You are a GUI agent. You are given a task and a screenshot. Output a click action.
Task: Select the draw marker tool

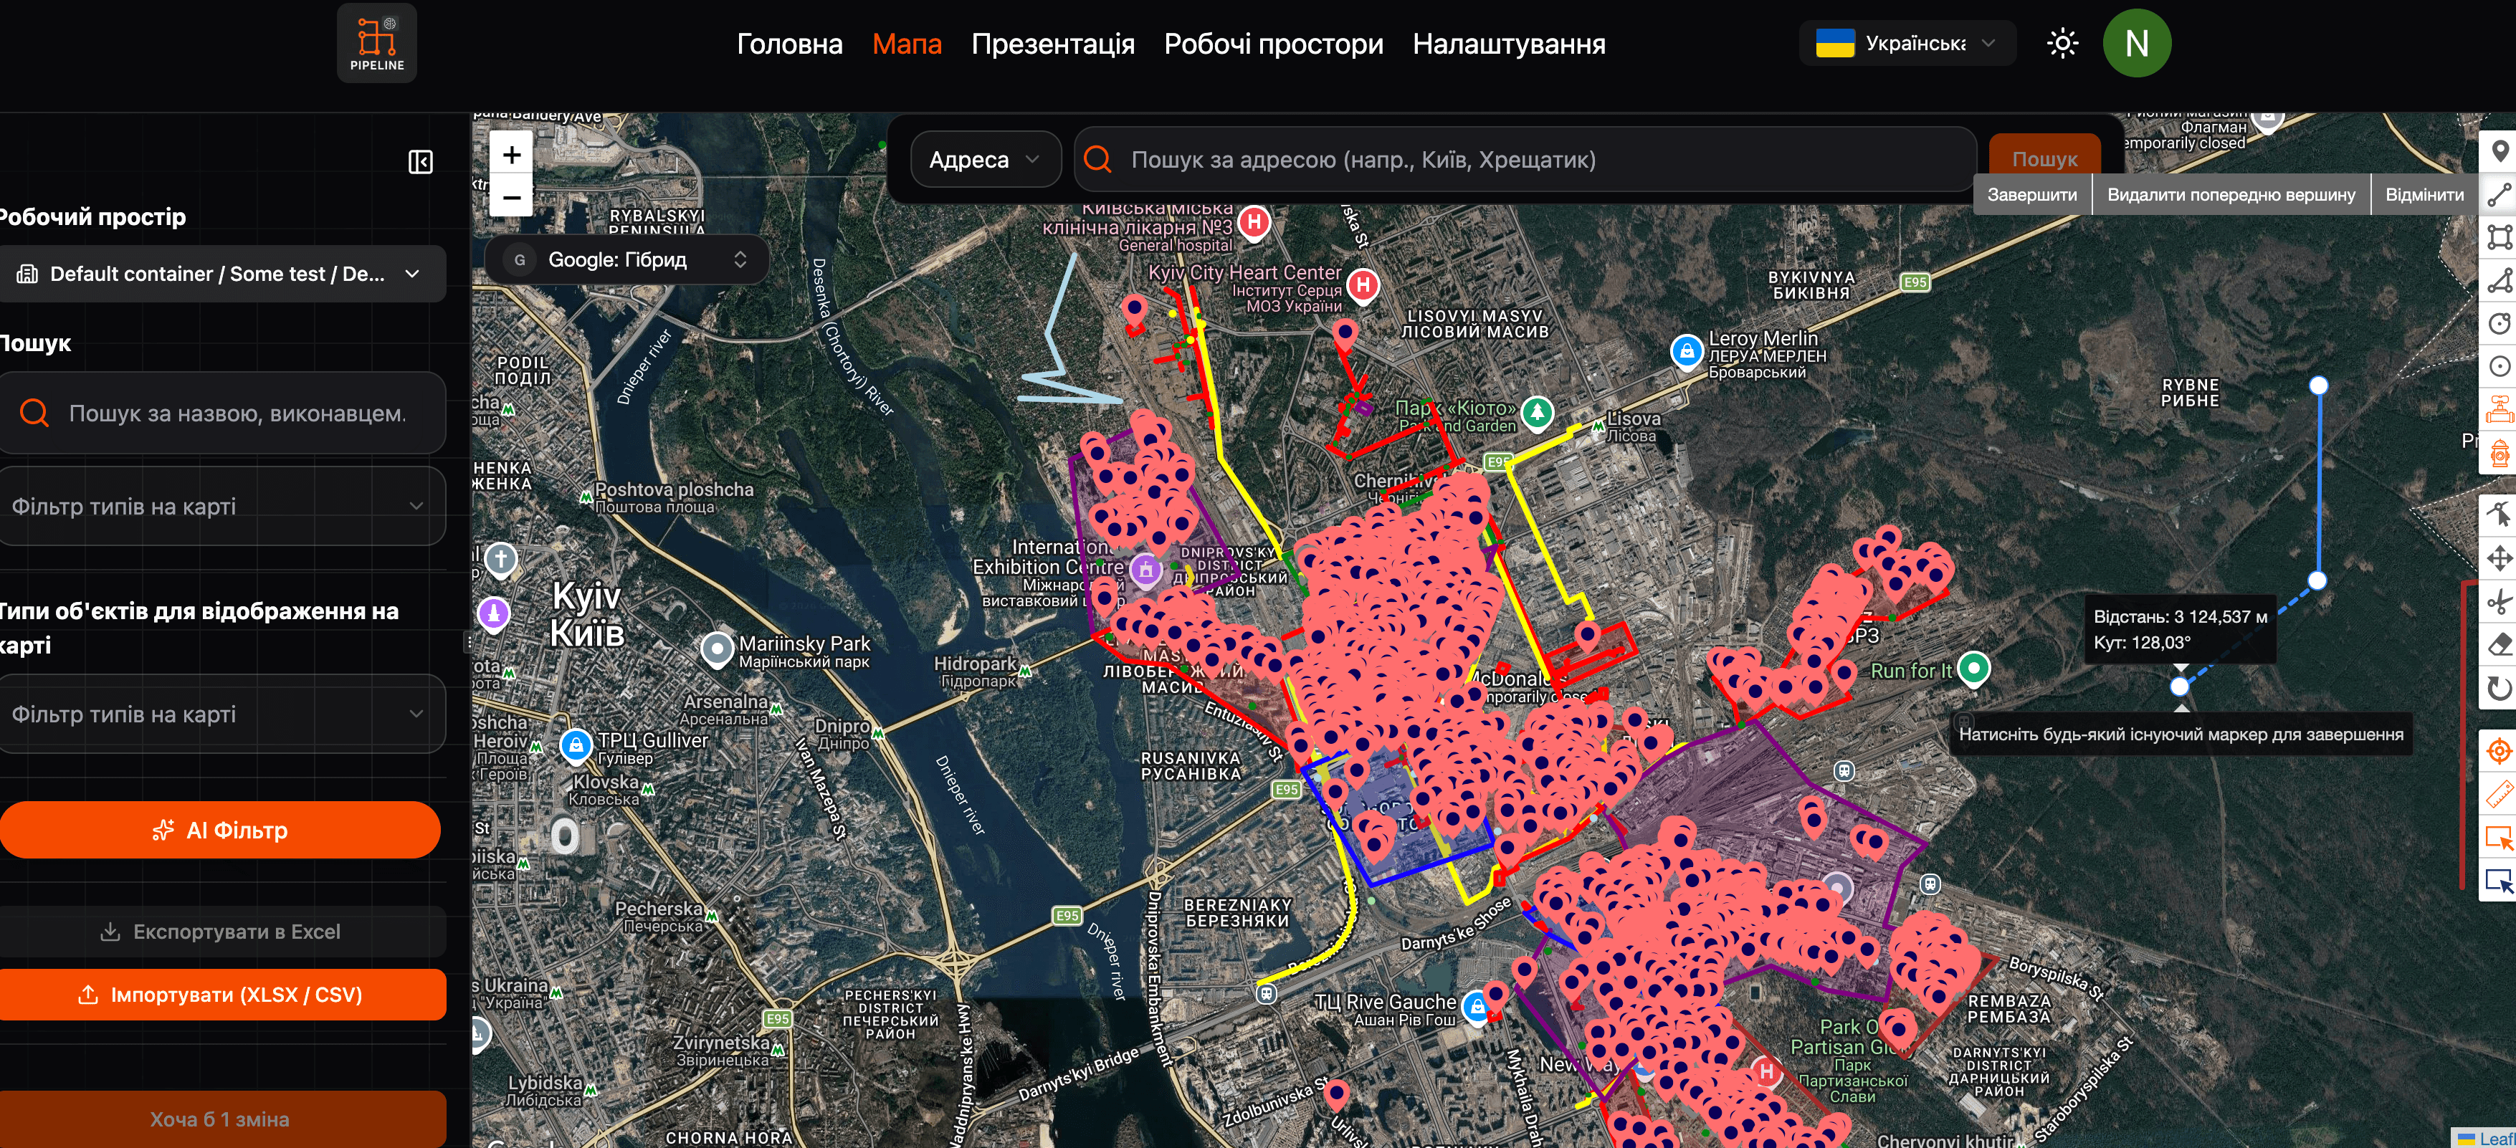pyautogui.click(x=2500, y=151)
